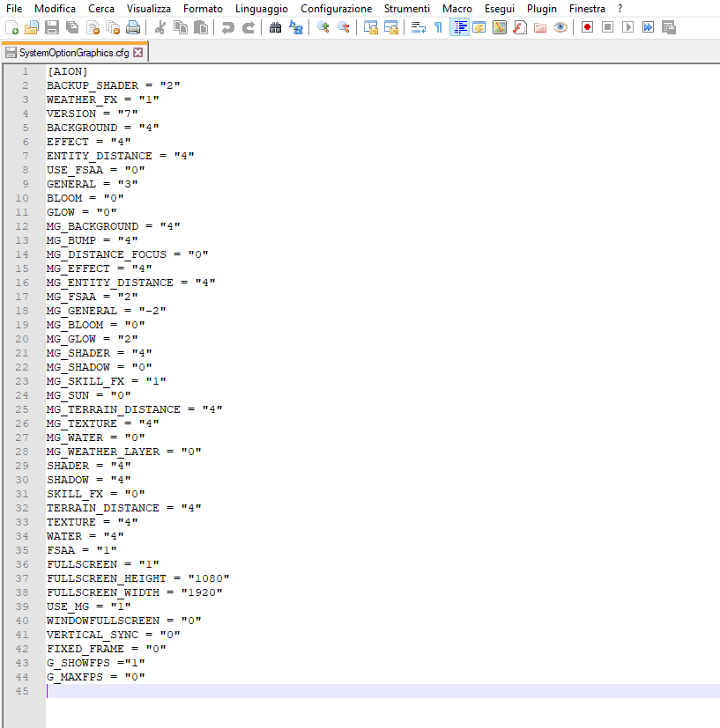This screenshot has width=720, height=728.
Task: Click the Play macro icon
Action: (627, 27)
